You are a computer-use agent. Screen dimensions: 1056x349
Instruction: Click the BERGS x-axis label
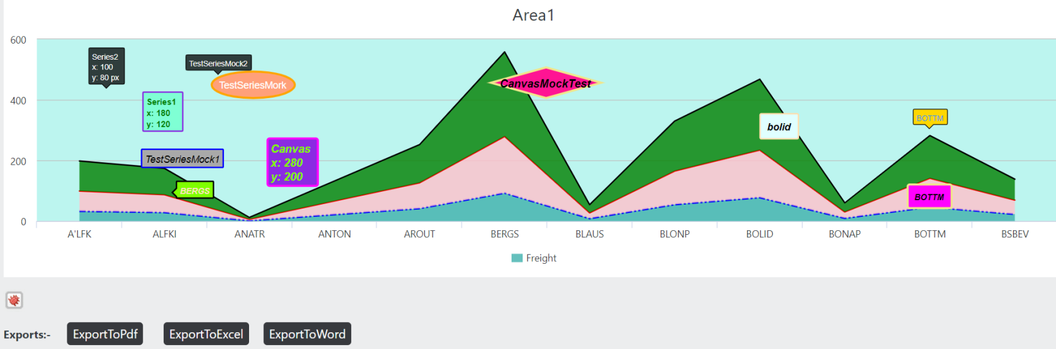pos(505,234)
